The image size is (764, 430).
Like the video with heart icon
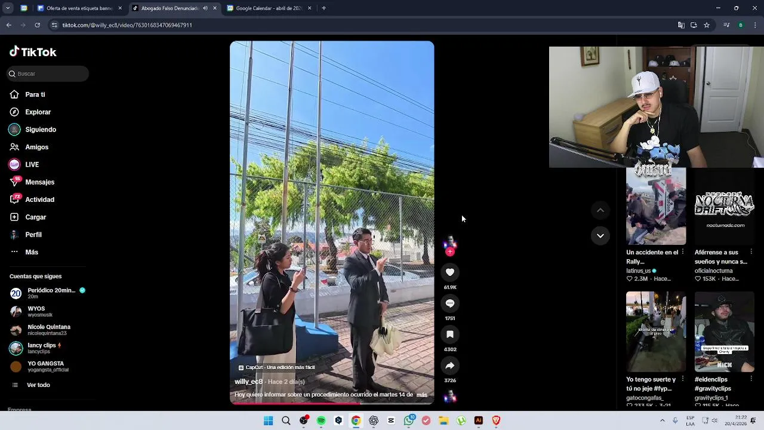point(450,272)
